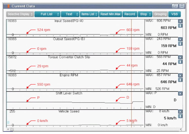Screen dimensions: 189x134
Task: Click the Grouping button
Action: (x=160, y=14)
